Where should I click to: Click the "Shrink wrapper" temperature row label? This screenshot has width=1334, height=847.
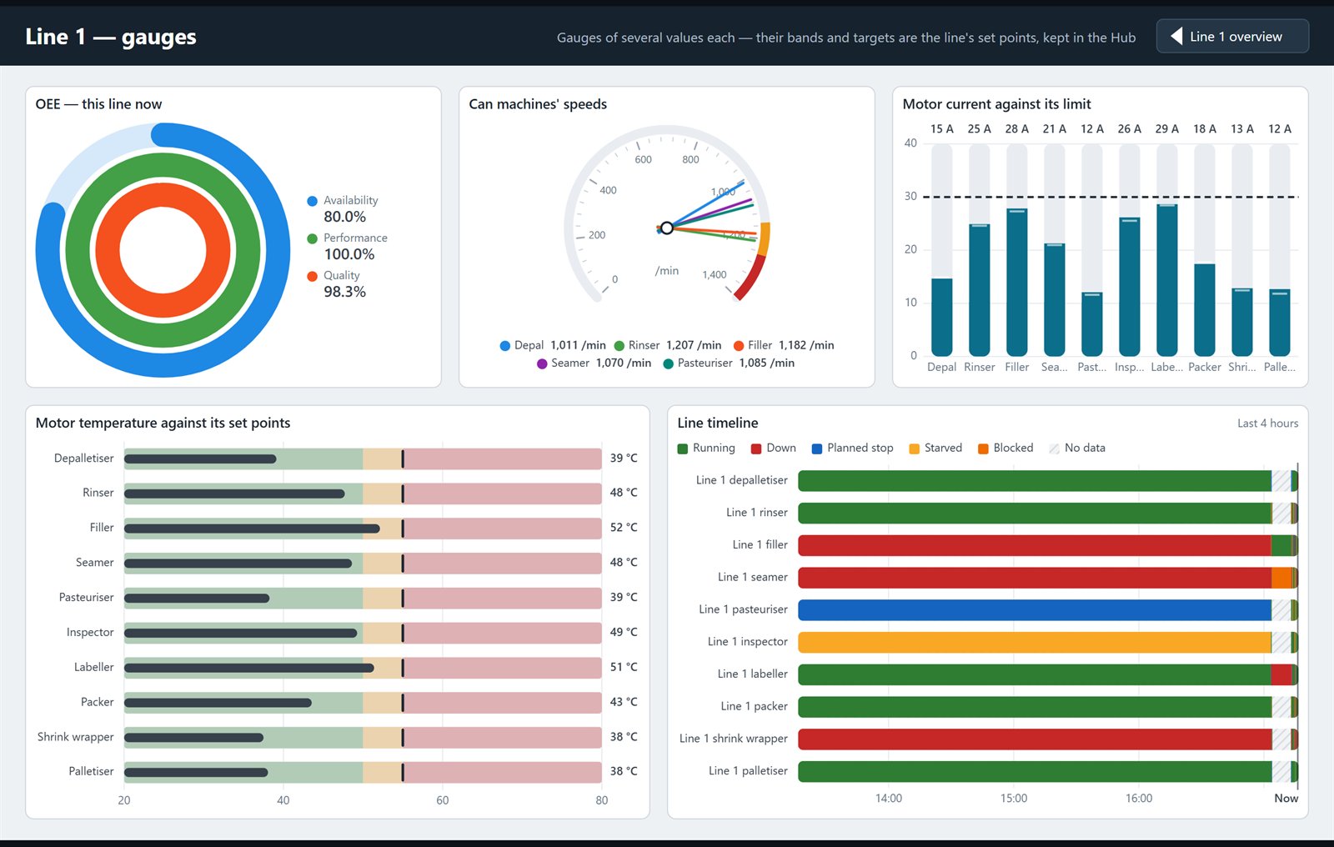(x=75, y=737)
